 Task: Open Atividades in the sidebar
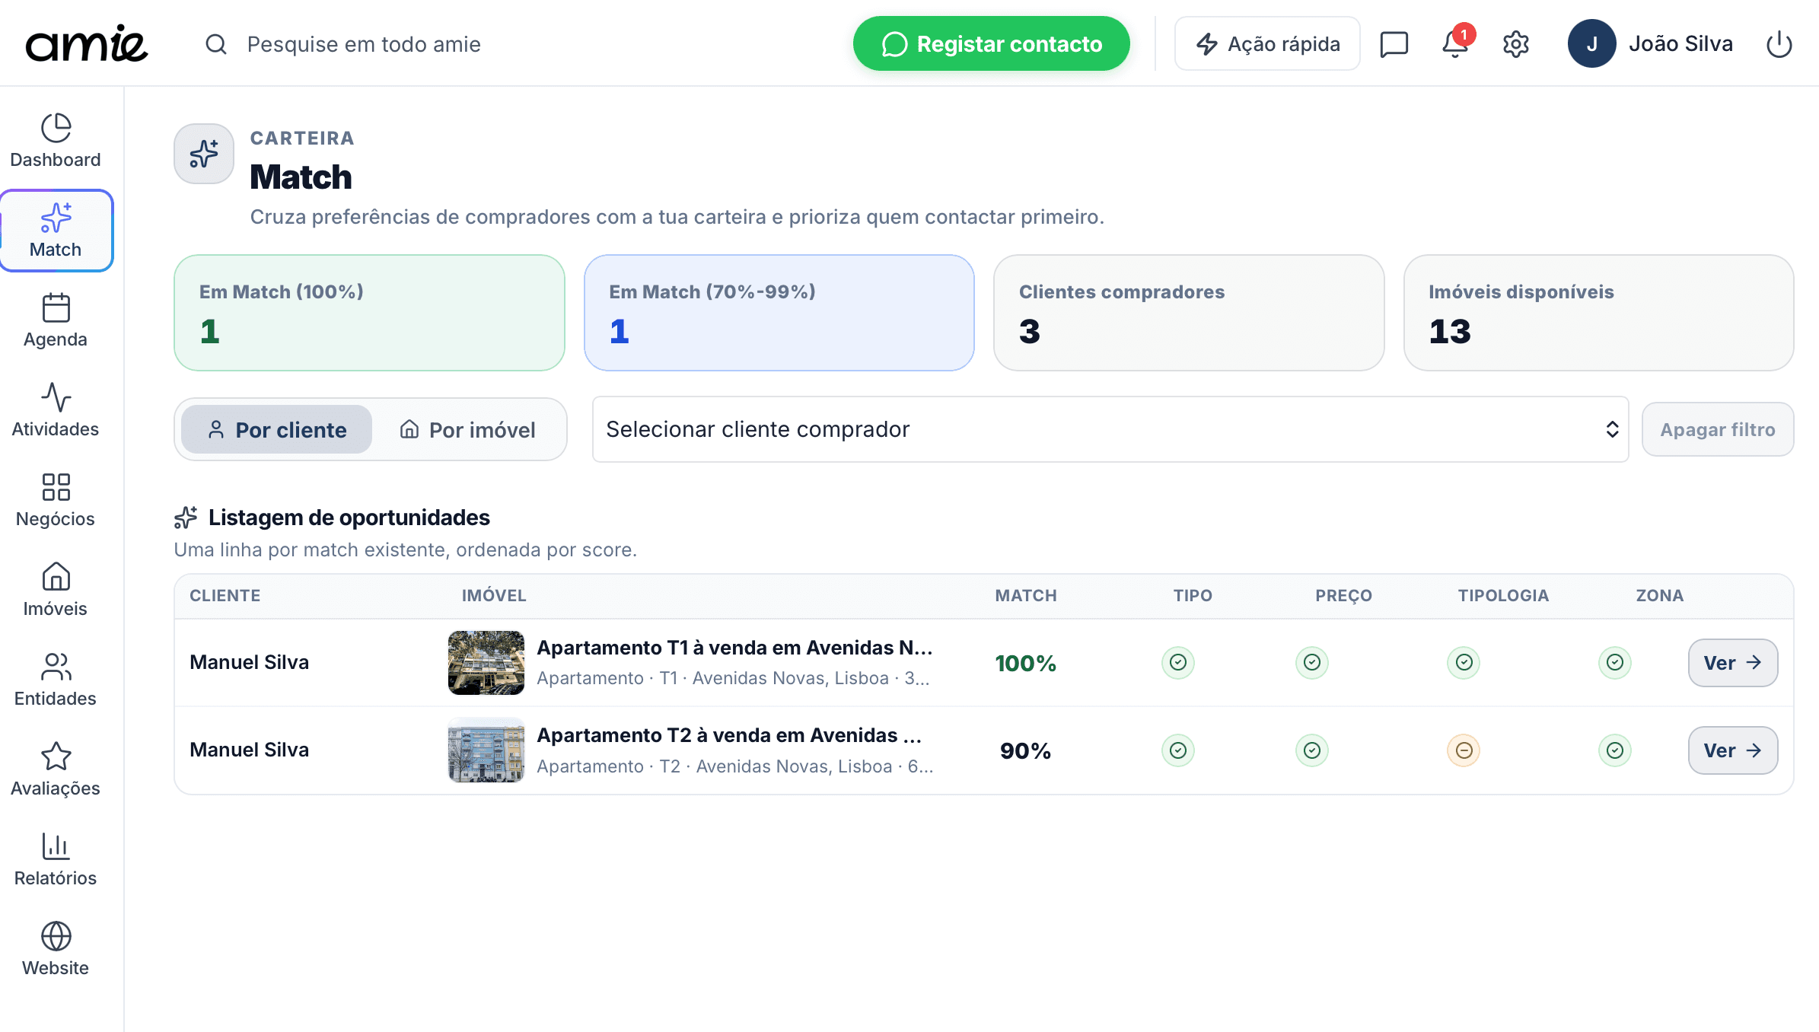(x=55, y=409)
